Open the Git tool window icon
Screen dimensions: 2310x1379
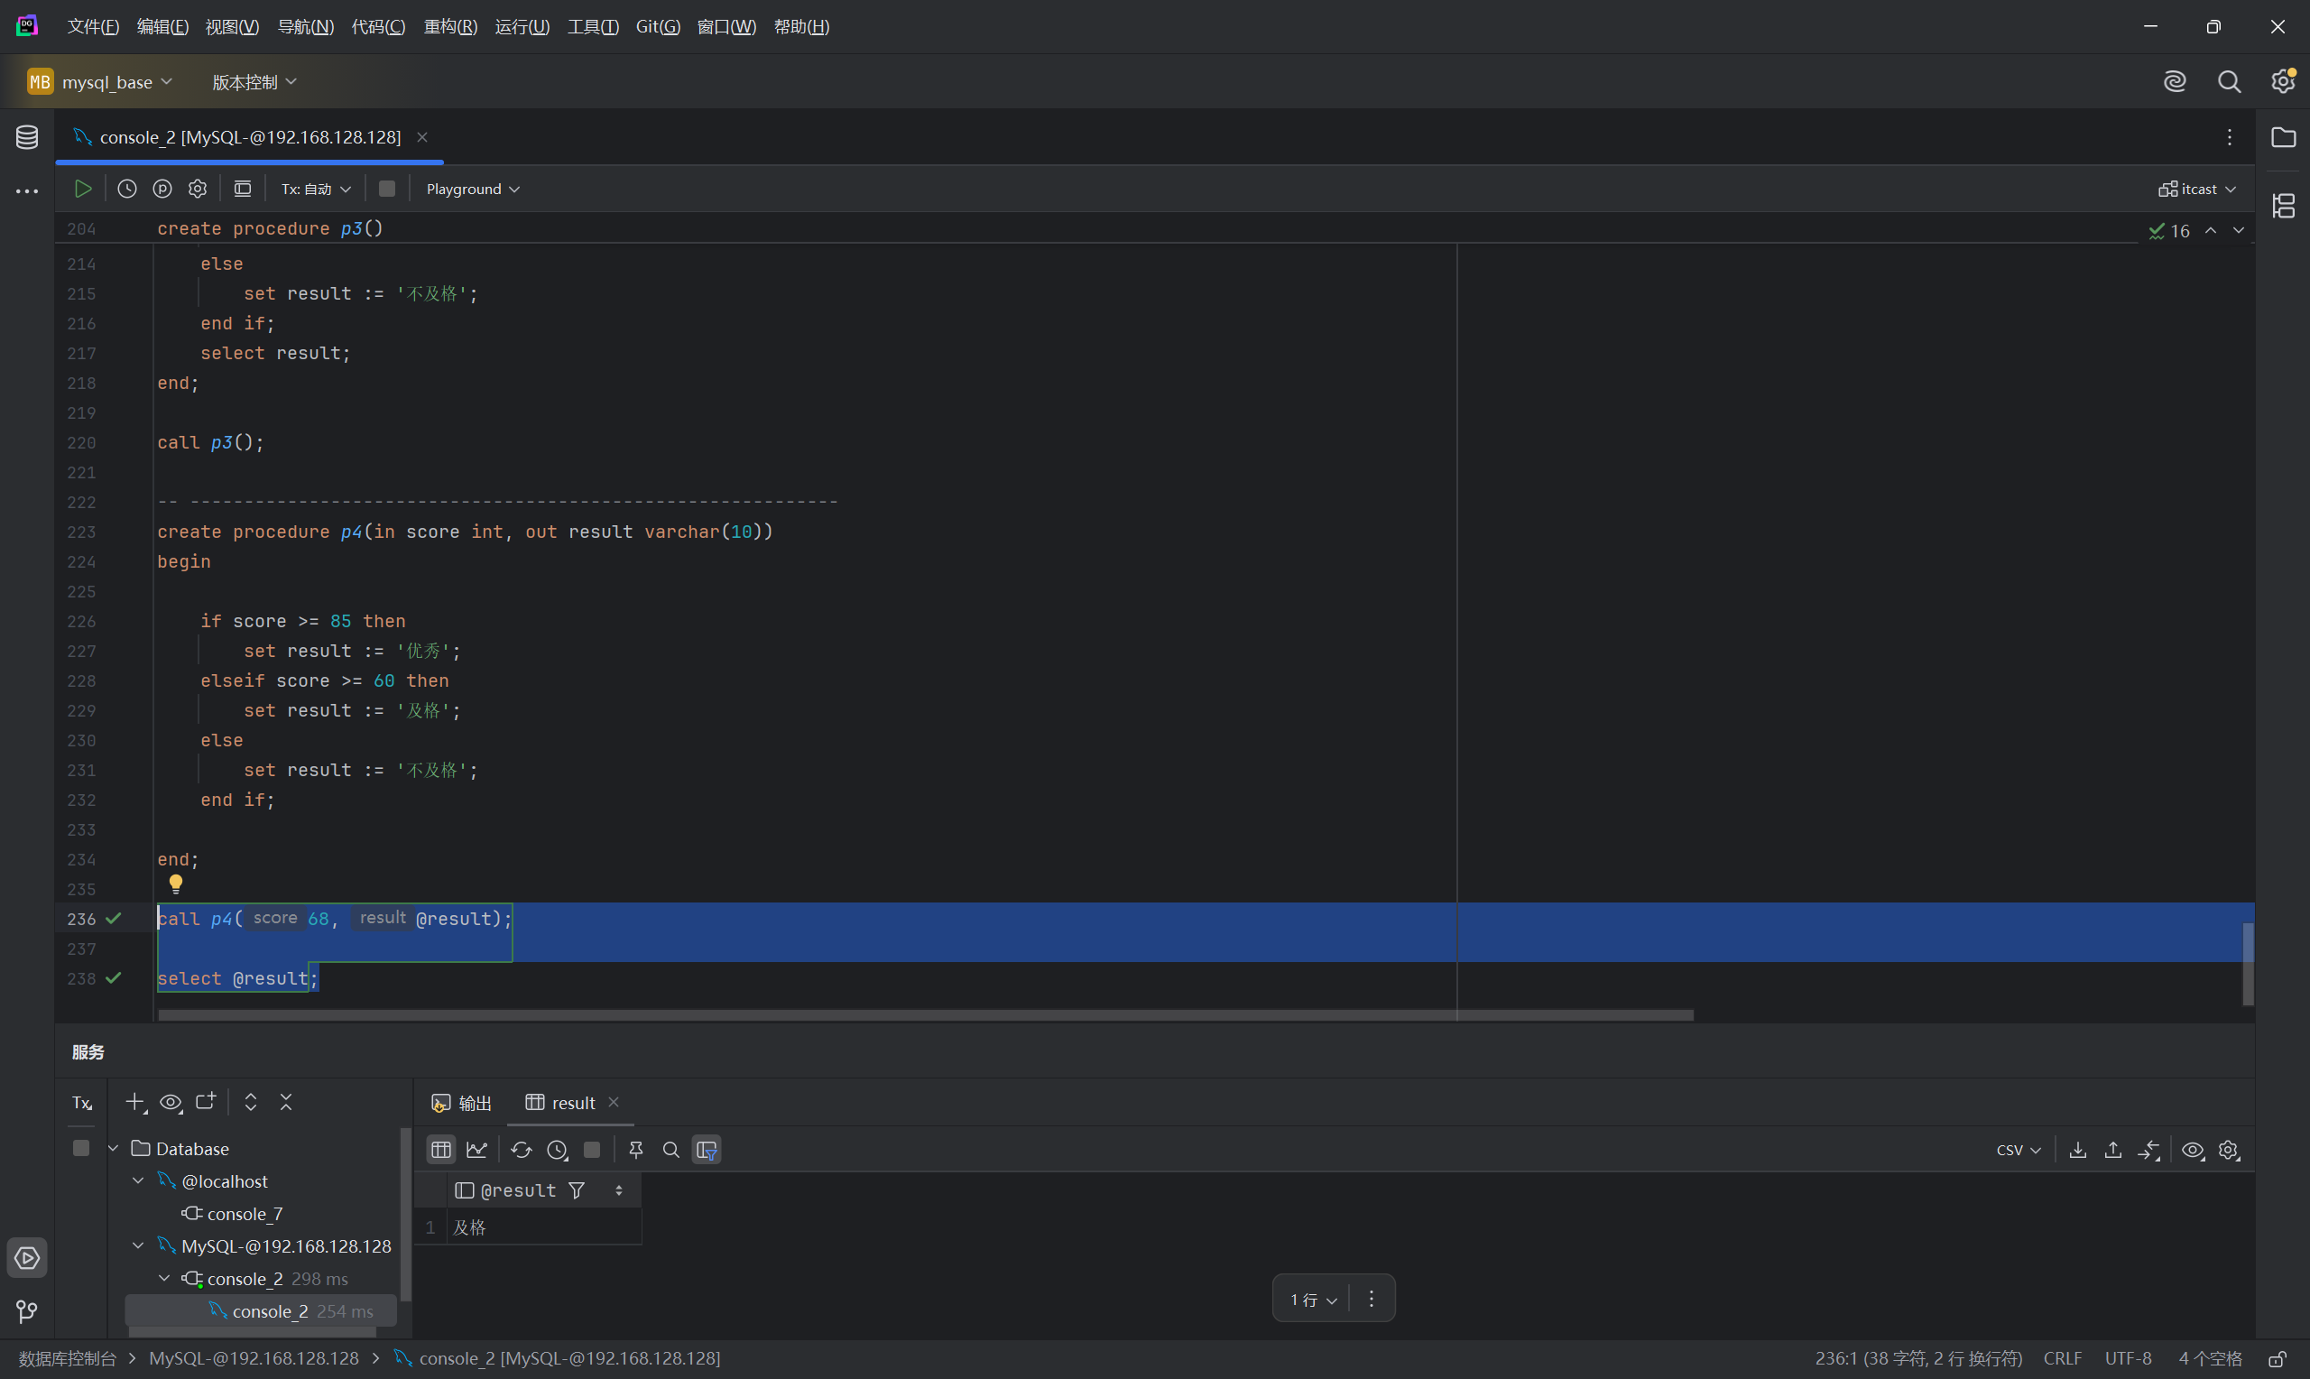(x=27, y=1311)
